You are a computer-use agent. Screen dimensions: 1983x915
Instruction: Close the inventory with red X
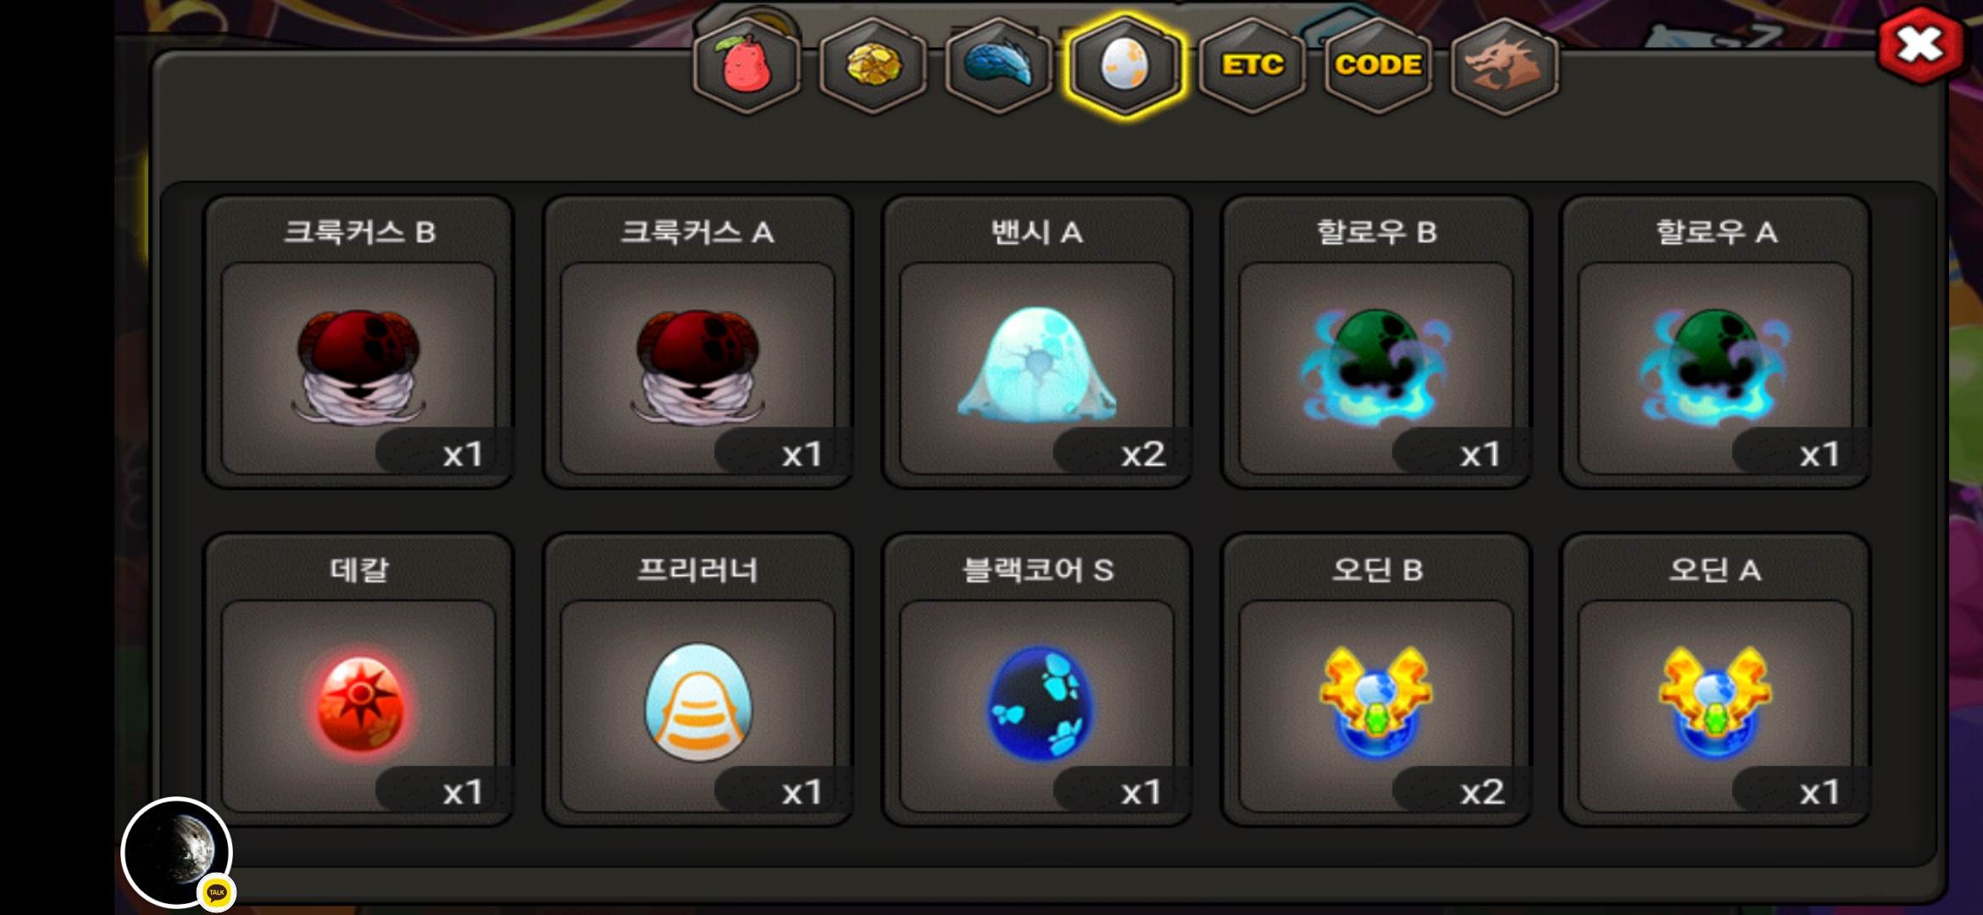point(1920,44)
